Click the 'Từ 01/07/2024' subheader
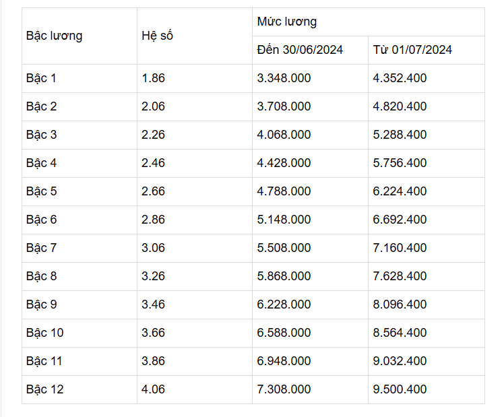Screen dimensions: 504x417 point(412,50)
